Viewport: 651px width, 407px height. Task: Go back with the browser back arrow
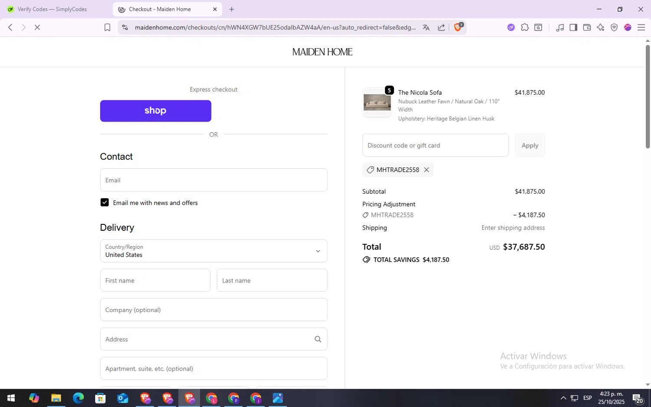pos(10,27)
